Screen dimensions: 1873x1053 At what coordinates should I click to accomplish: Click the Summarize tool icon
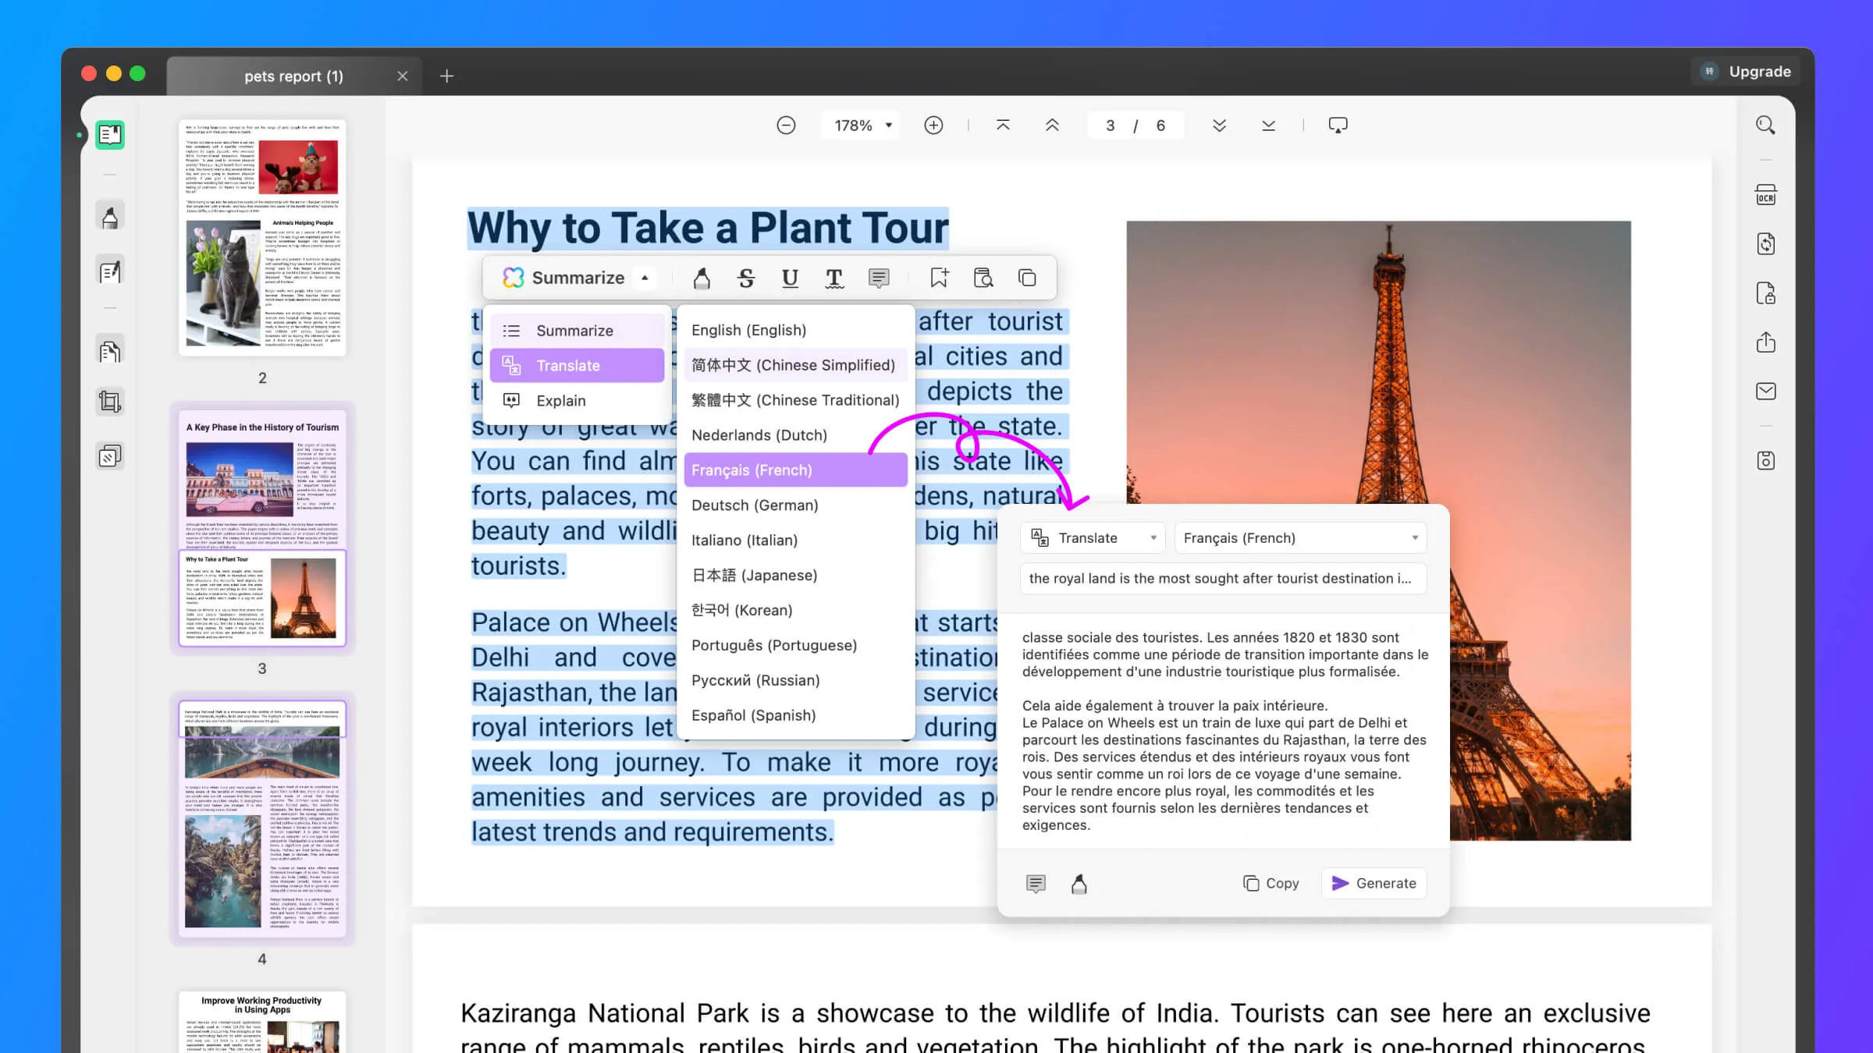coord(514,278)
